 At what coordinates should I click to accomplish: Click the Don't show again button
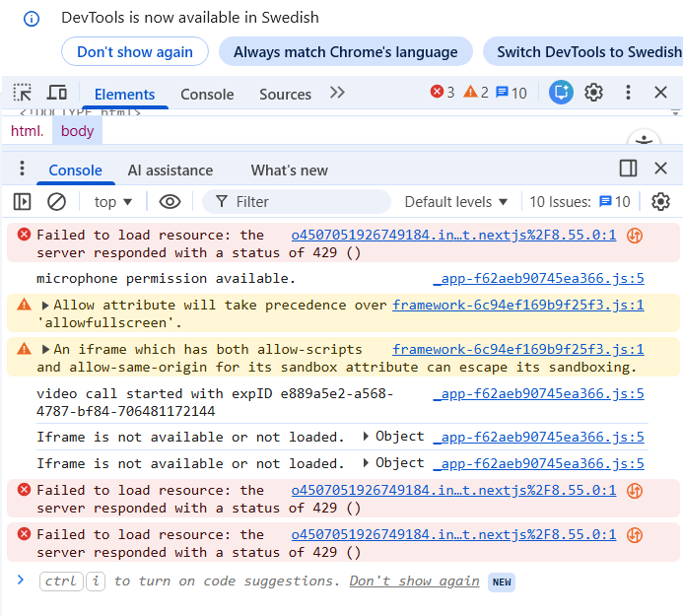point(135,52)
